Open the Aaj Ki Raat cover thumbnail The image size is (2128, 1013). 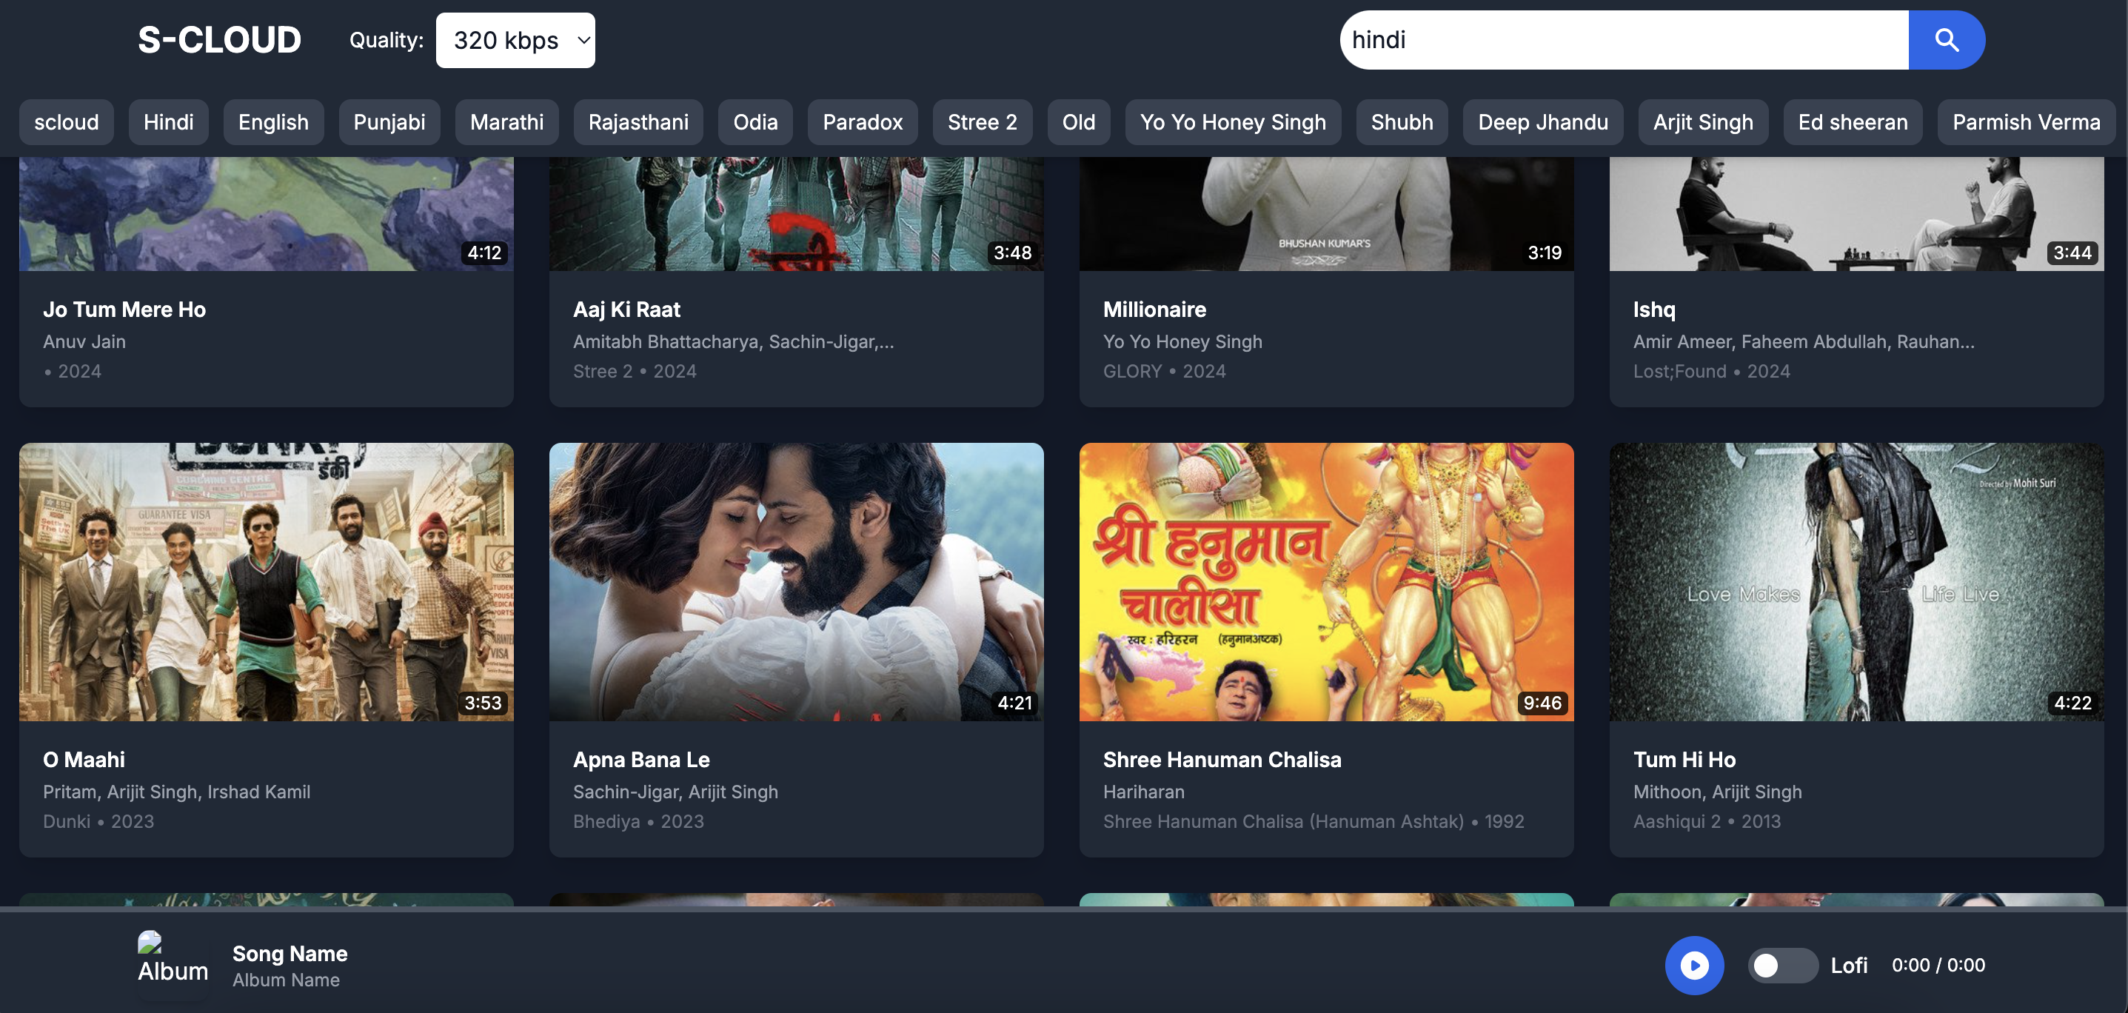pyautogui.click(x=797, y=213)
